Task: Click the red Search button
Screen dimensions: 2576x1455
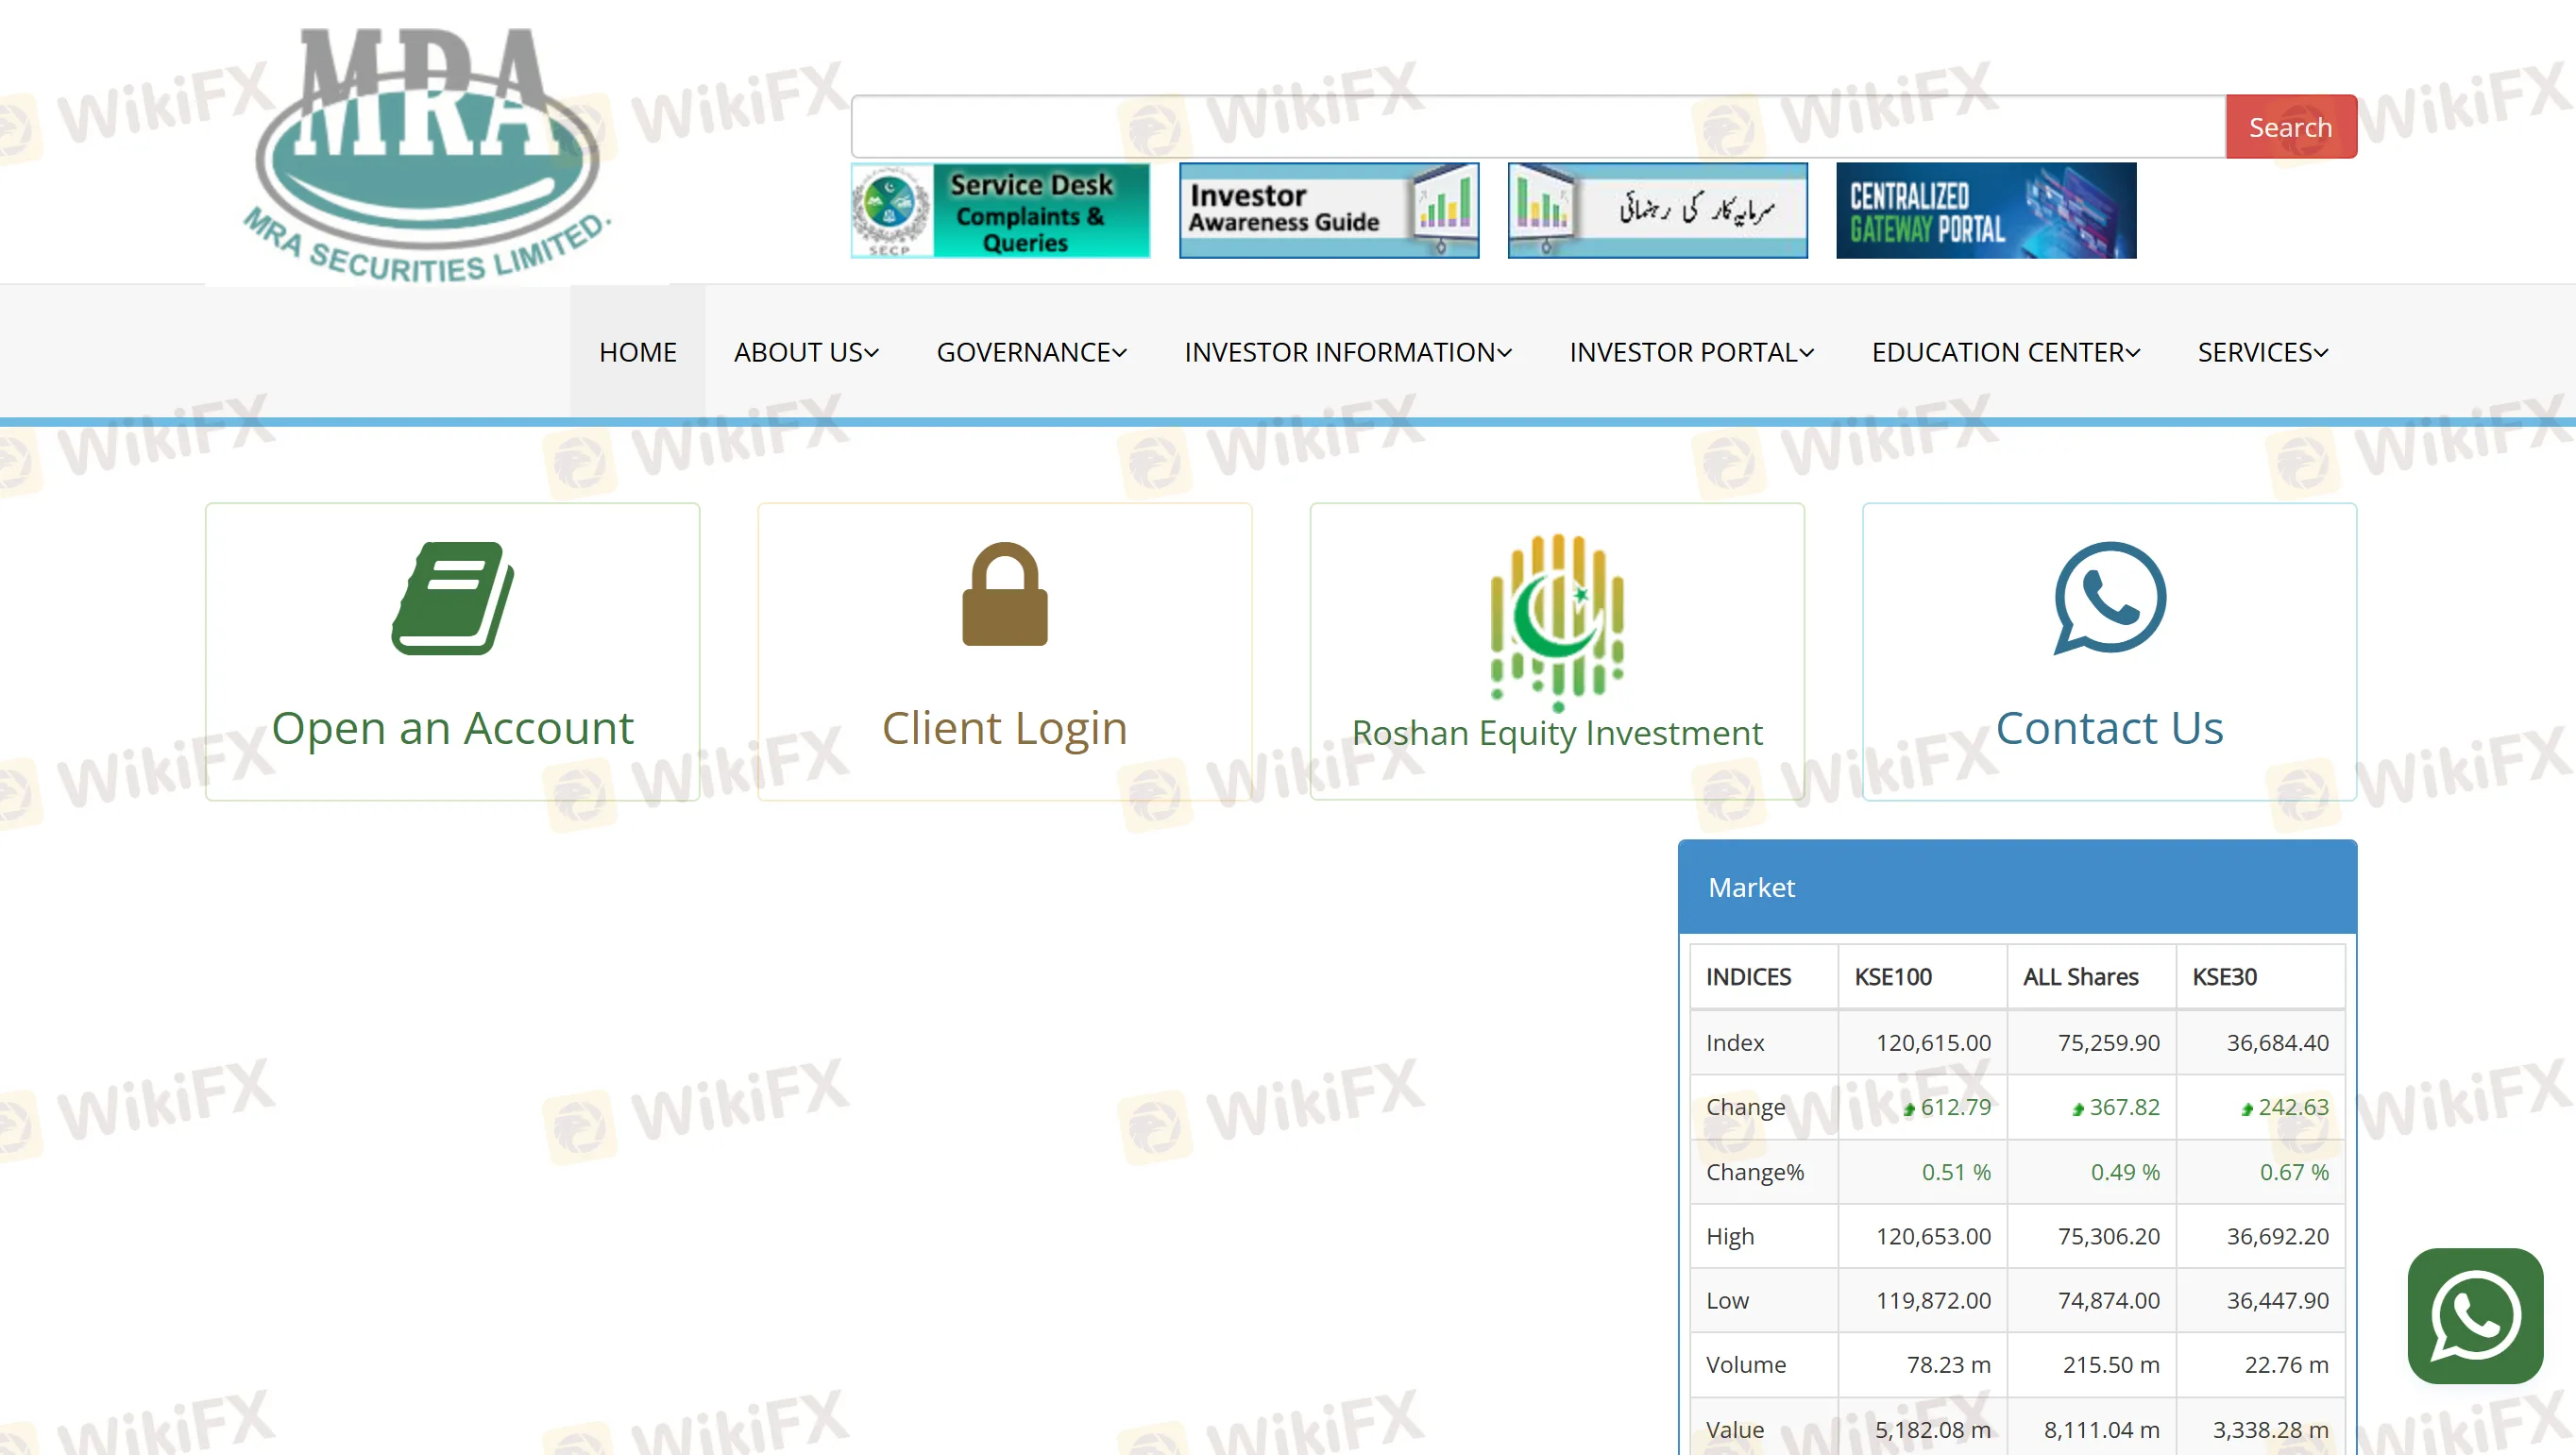Action: tap(2291, 127)
